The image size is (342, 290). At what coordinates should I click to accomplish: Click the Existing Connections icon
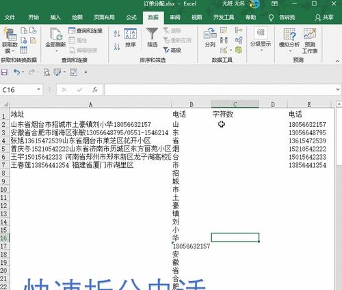pos(34,40)
